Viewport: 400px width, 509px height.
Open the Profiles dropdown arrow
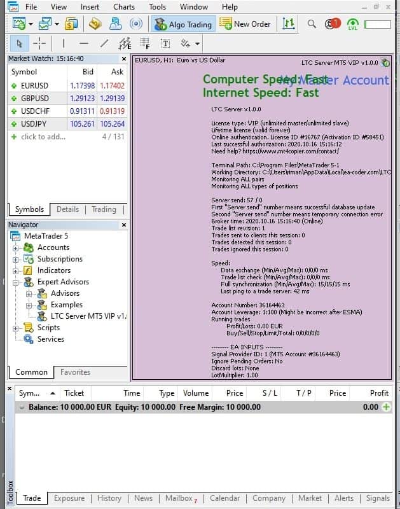pyautogui.click(x=57, y=24)
